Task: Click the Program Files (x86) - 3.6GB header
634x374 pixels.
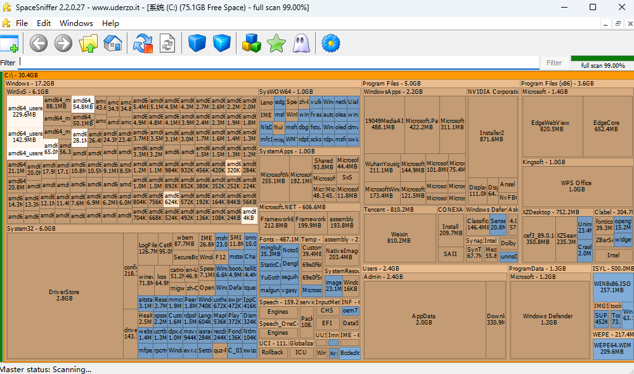Action: (577, 83)
